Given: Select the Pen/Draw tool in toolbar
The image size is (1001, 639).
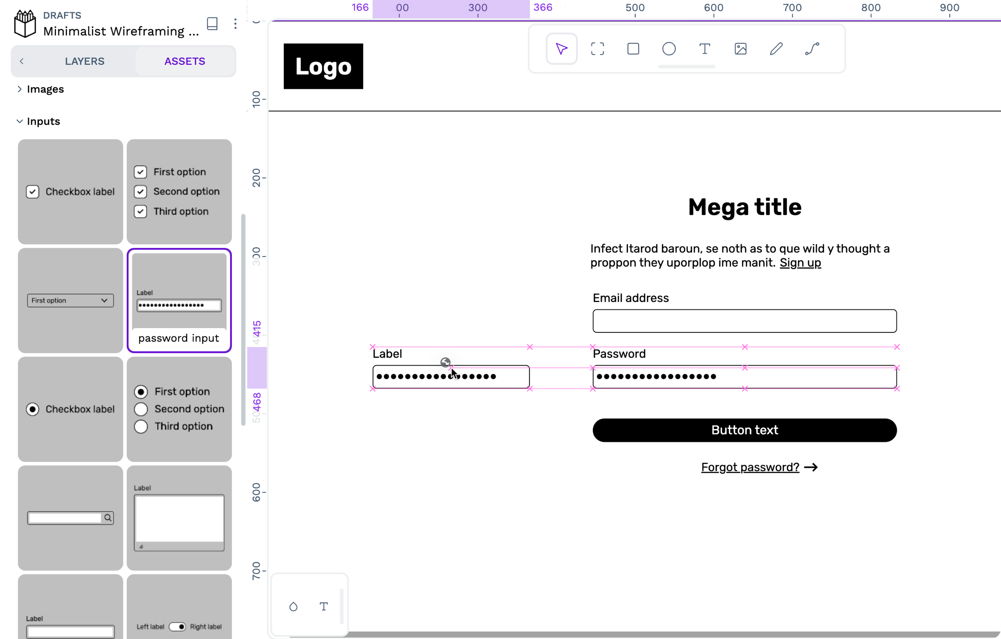Looking at the screenshot, I should [776, 49].
